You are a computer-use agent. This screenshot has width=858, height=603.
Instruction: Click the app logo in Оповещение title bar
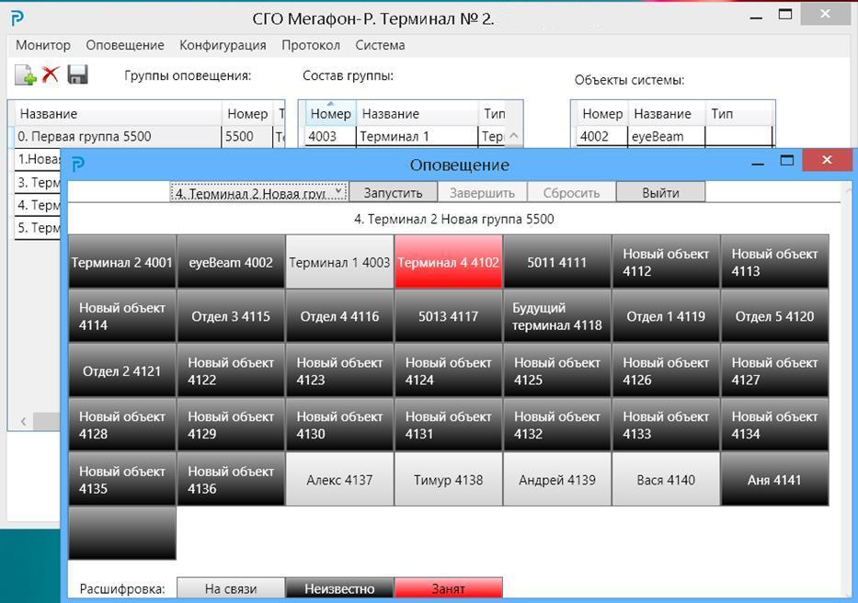click(79, 164)
